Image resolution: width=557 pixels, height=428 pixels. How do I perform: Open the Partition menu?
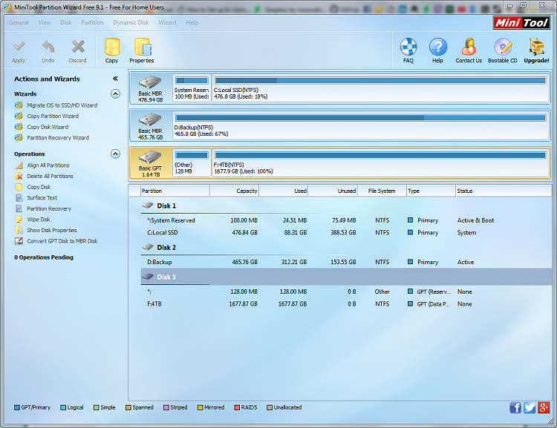[x=92, y=22]
